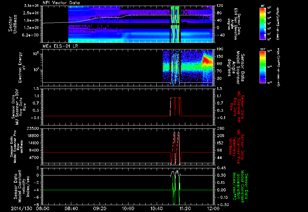Click the "260" telemetry tick value
Image resolution: width=308 pixels, height=212 pixels.
tap(220, 128)
